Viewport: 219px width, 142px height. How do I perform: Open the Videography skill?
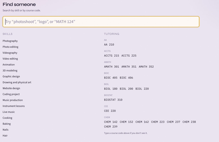pyautogui.click(x=10, y=53)
